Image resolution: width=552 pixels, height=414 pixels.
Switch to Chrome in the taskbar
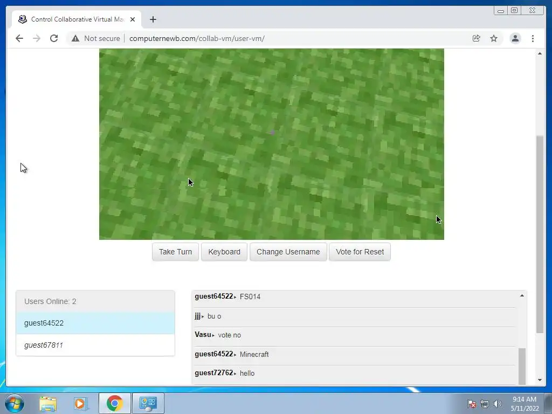click(x=114, y=403)
